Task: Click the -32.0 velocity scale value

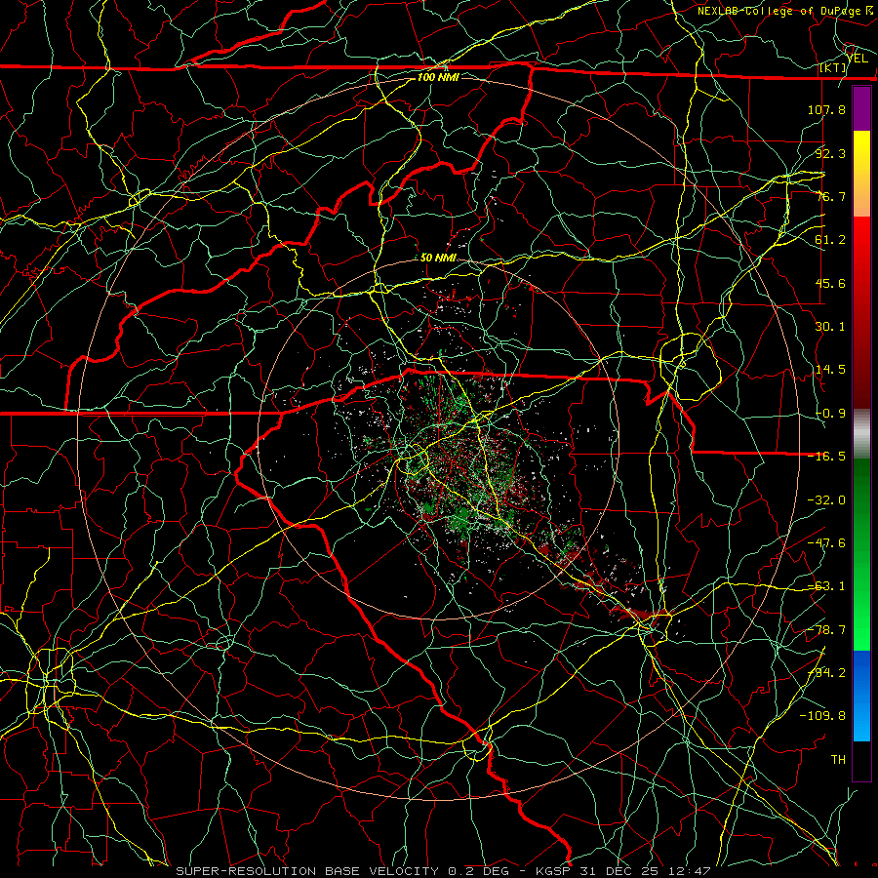Action: point(826,500)
